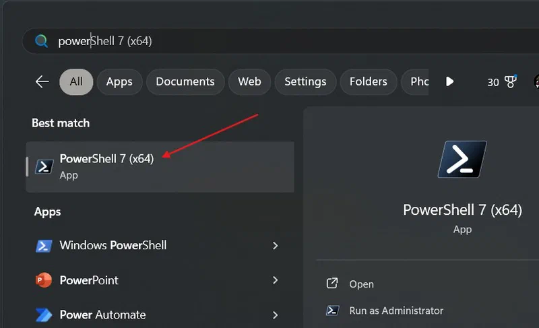Click the search magnifier icon

(x=41, y=41)
